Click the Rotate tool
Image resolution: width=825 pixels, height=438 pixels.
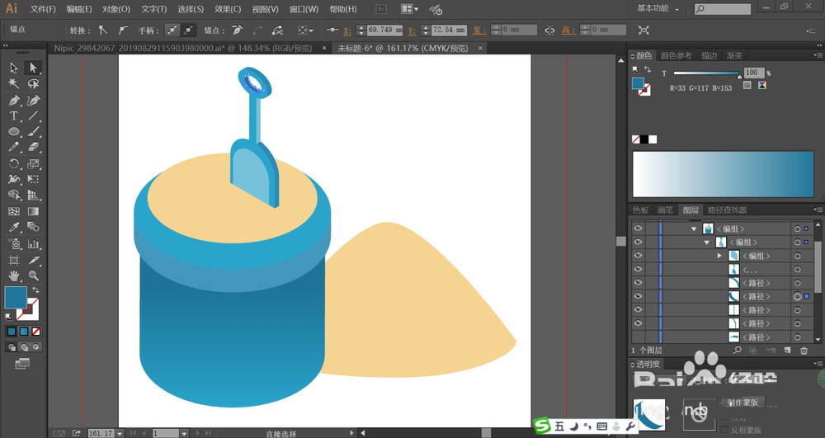14,163
